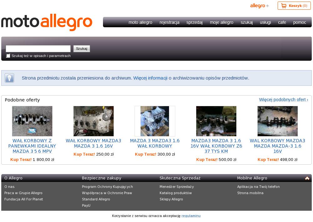Open WAŁ KORBOWY MAZDA3 MAZDA 3 1.6 16V link

click(93, 143)
